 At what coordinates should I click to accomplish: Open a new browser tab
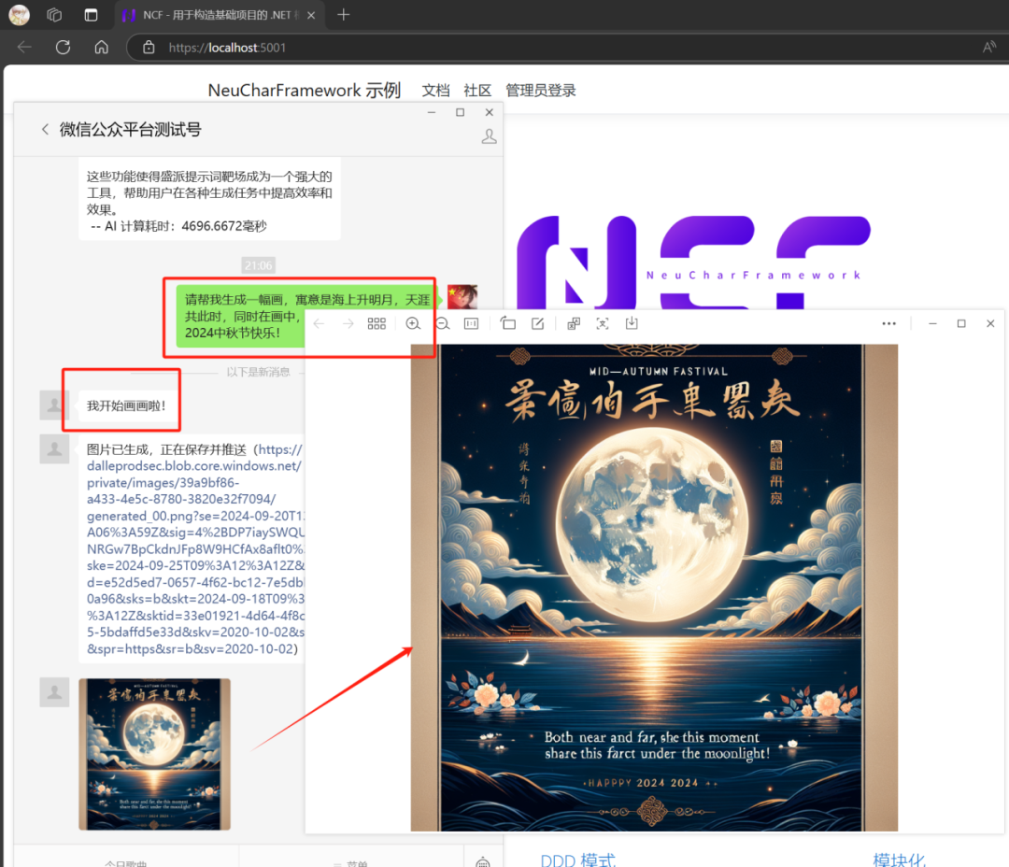(343, 15)
